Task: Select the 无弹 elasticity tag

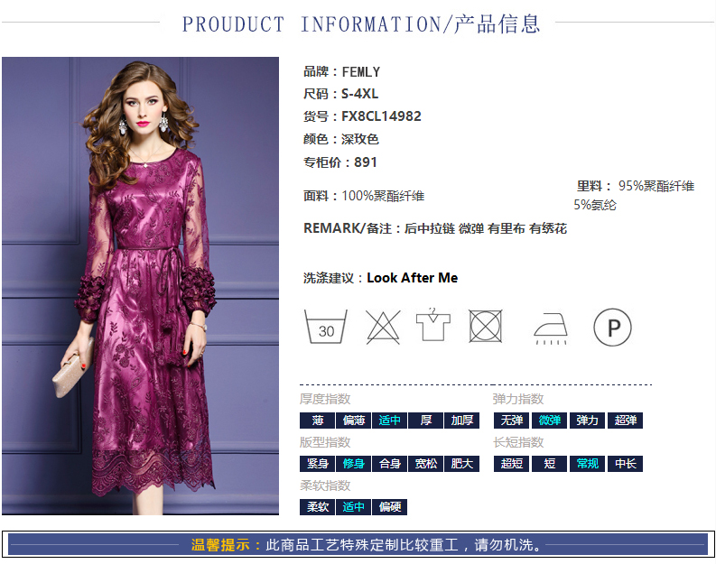Action: tap(511, 421)
